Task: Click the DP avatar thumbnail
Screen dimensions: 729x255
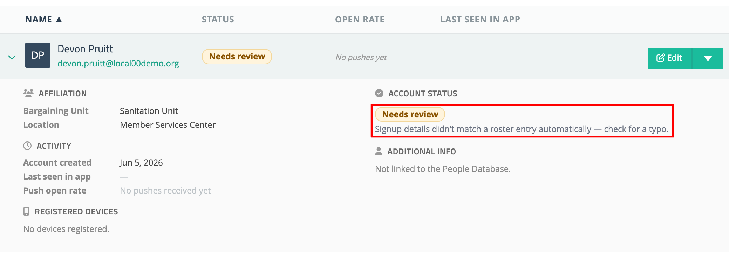Action: (x=38, y=55)
